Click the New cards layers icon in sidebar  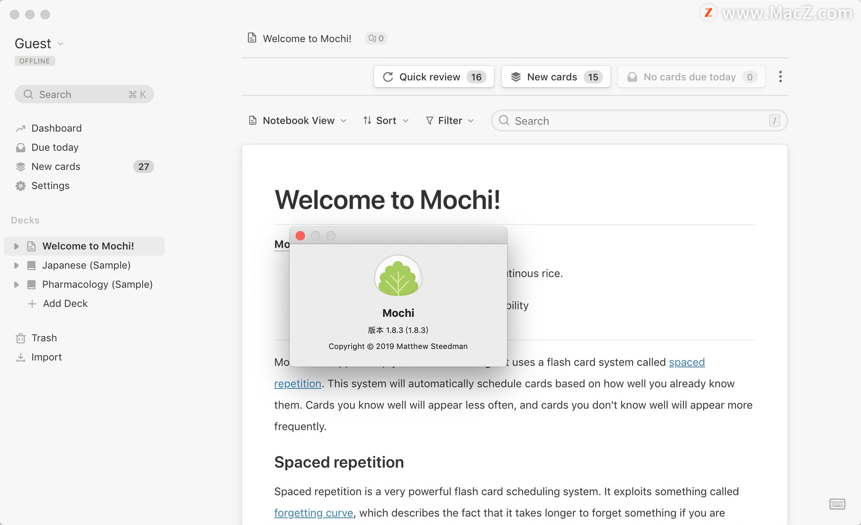pyautogui.click(x=20, y=166)
